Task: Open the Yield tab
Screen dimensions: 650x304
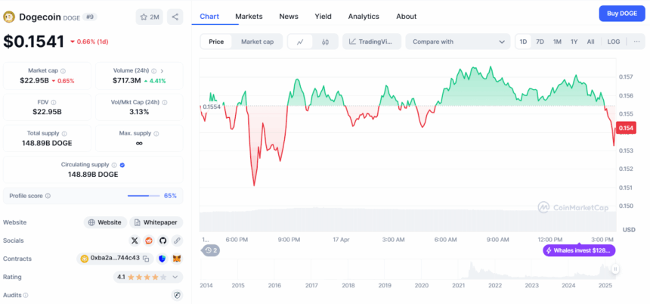Action: (323, 17)
